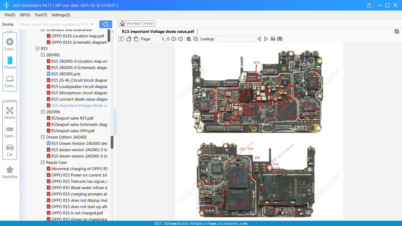This screenshot has height=226, width=402.
Task: Zoom in on the PDF
Action: (189, 39)
